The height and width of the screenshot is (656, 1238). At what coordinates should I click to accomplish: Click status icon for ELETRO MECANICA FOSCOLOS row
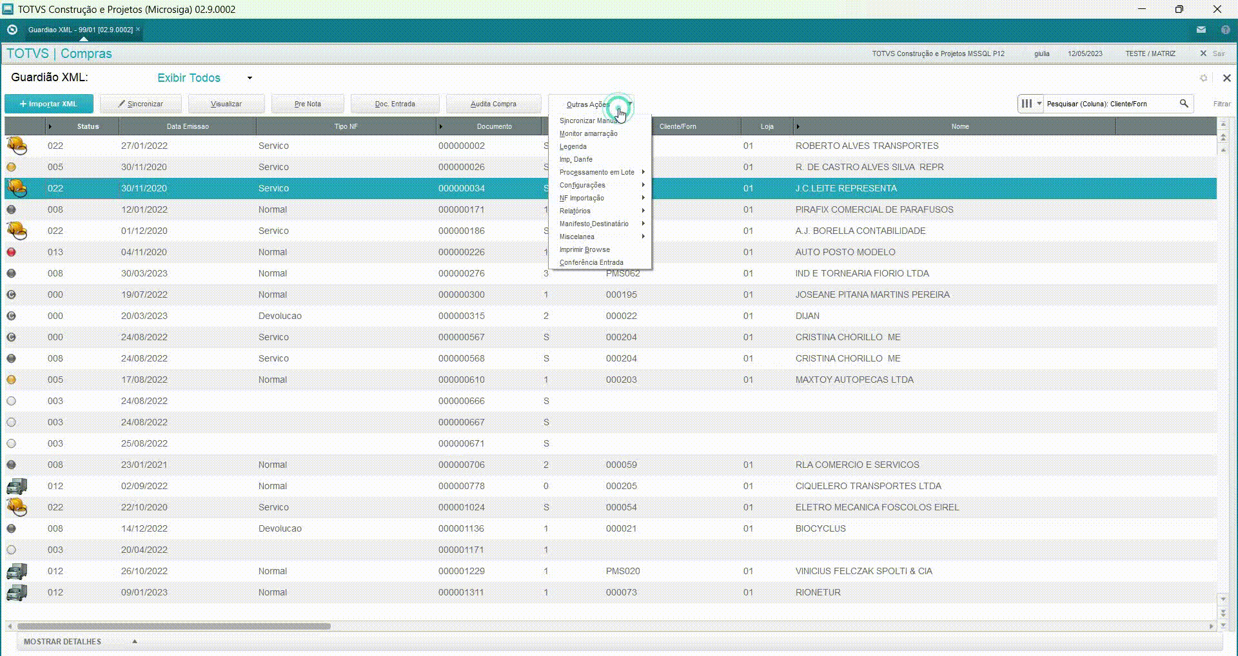click(x=17, y=507)
